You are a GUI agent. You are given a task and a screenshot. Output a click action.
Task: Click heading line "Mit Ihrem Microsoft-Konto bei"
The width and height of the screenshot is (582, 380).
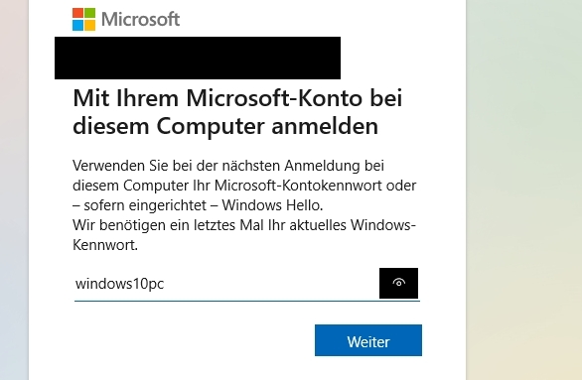point(237,98)
